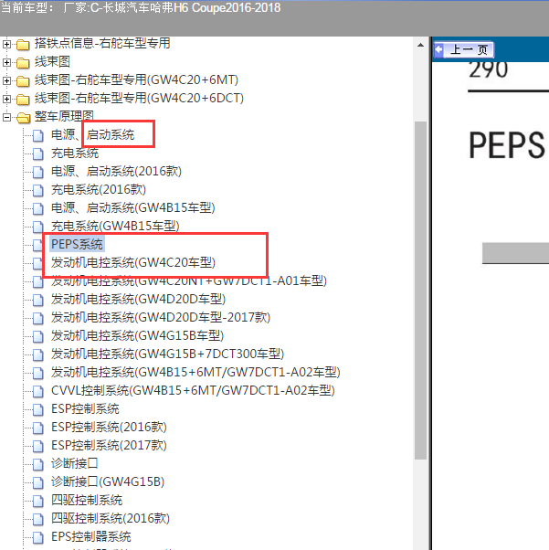This screenshot has height=550, width=549.
Task: Open 发动机电控系统(GW4G15B+7DCT300车型) diagram
Action: click(167, 354)
